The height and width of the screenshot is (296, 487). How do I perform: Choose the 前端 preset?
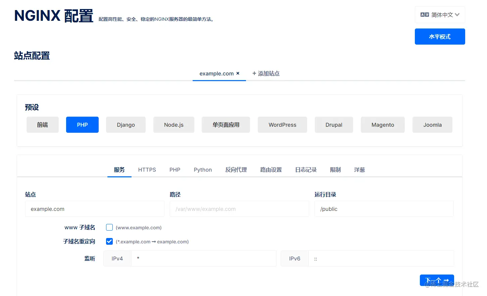[x=43, y=125]
